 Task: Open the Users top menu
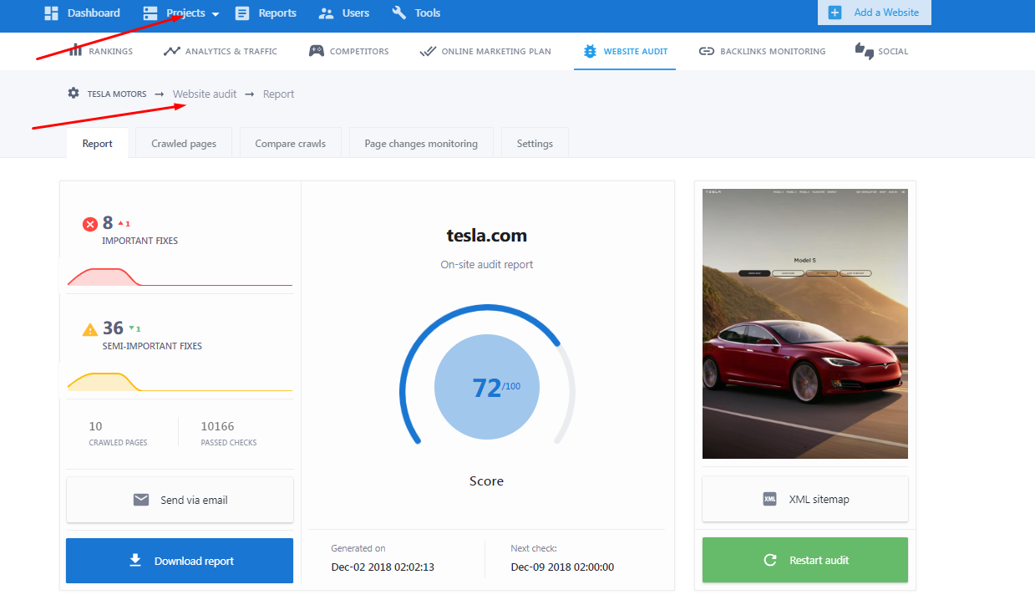(x=344, y=13)
